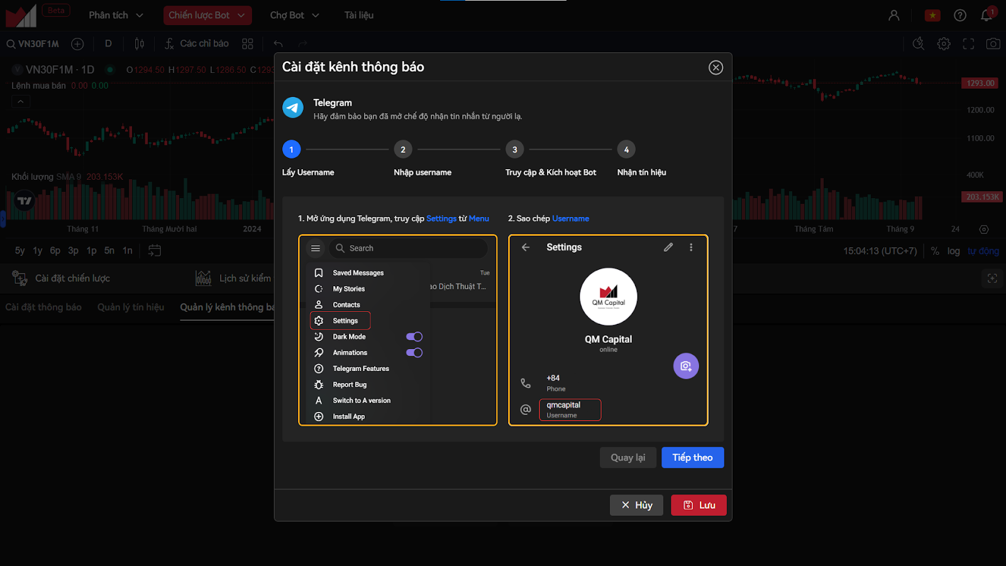Click the Lưu save button
Viewport: 1006px width, 566px height.
coord(699,505)
